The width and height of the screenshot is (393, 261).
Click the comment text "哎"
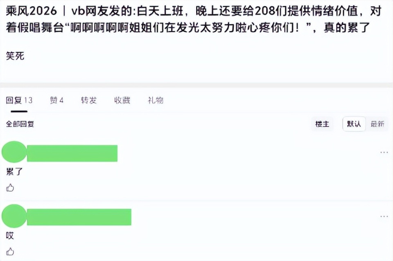click(x=9, y=236)
